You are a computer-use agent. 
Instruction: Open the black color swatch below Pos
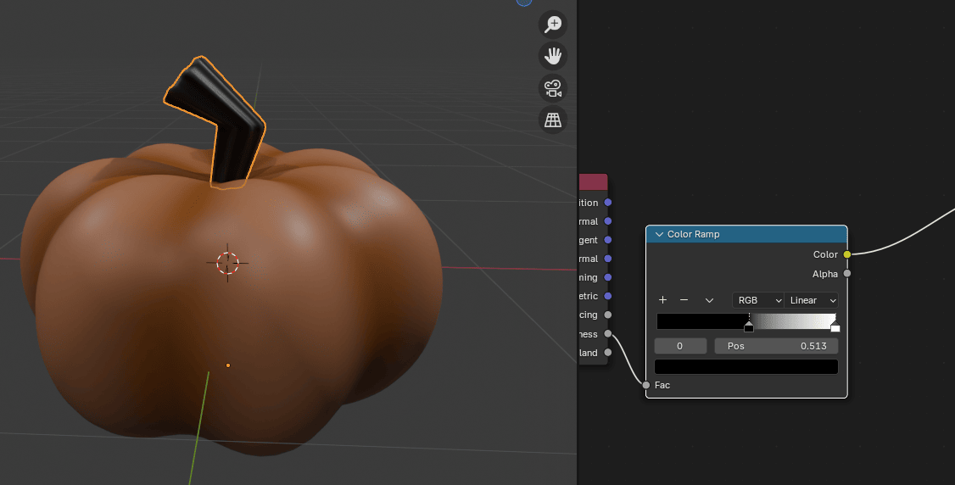pos(746,366)
